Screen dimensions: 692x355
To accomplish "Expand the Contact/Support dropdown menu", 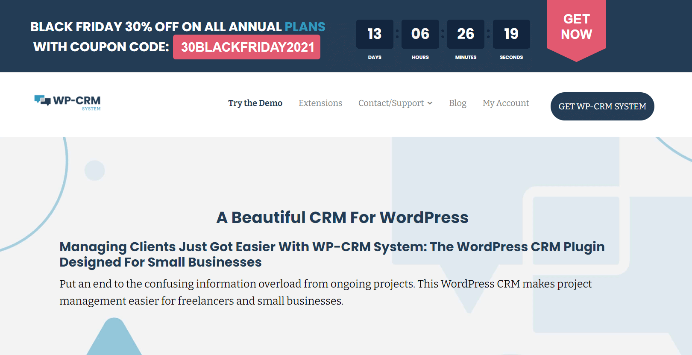I will [x=396, y=103].
